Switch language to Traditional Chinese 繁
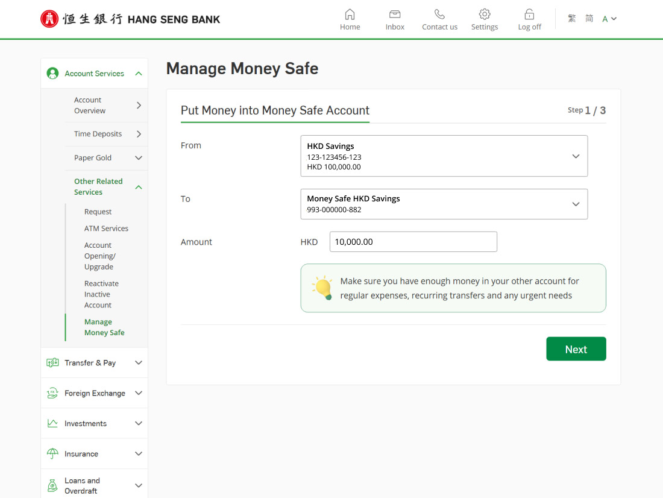 [x=571, y=19]
